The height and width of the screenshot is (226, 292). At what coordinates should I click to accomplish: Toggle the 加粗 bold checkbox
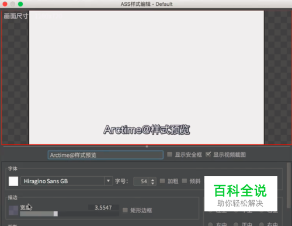pos(162,181)
